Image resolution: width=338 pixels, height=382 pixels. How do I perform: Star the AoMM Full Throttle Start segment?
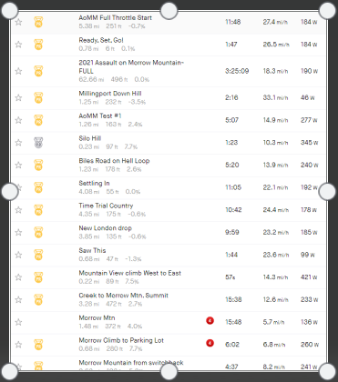[18, 22]
